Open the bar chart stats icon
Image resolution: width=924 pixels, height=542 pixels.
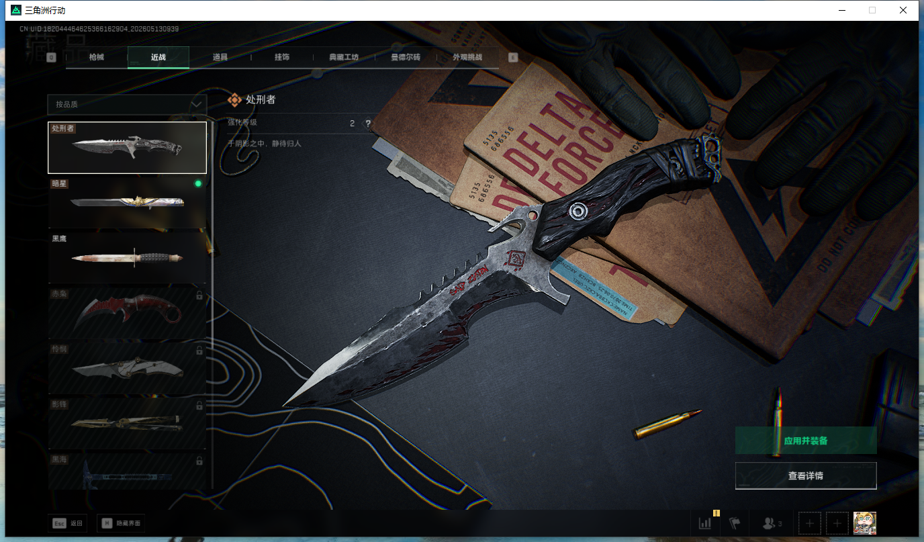click(705, 523)
